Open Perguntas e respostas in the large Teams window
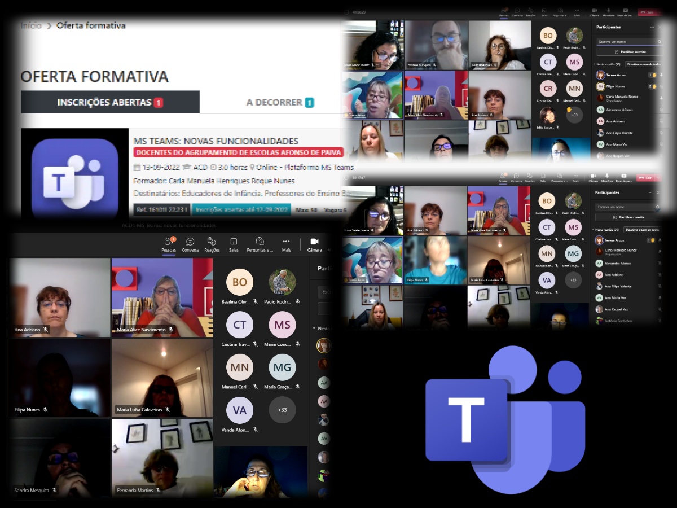 260,244
